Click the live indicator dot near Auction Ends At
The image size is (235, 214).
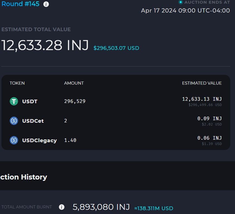point(181,2)
